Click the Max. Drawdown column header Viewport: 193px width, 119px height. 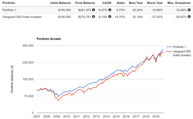coord(179,3)
